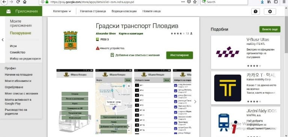Open Ръководство за родители link
The height and width of the screenshot is (137, 288).
click(x=16, y=112)
